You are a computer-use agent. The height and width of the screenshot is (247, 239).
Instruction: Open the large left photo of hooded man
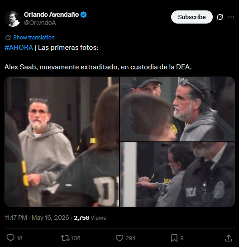(62, 142)
